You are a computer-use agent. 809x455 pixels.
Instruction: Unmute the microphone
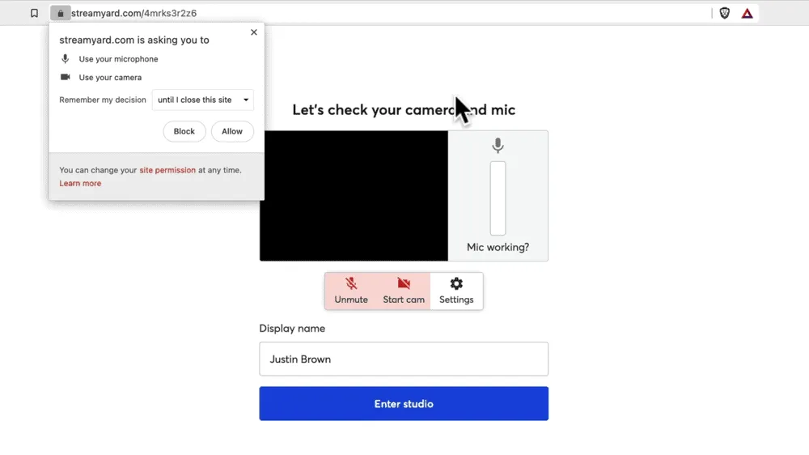tap(351, 291)
